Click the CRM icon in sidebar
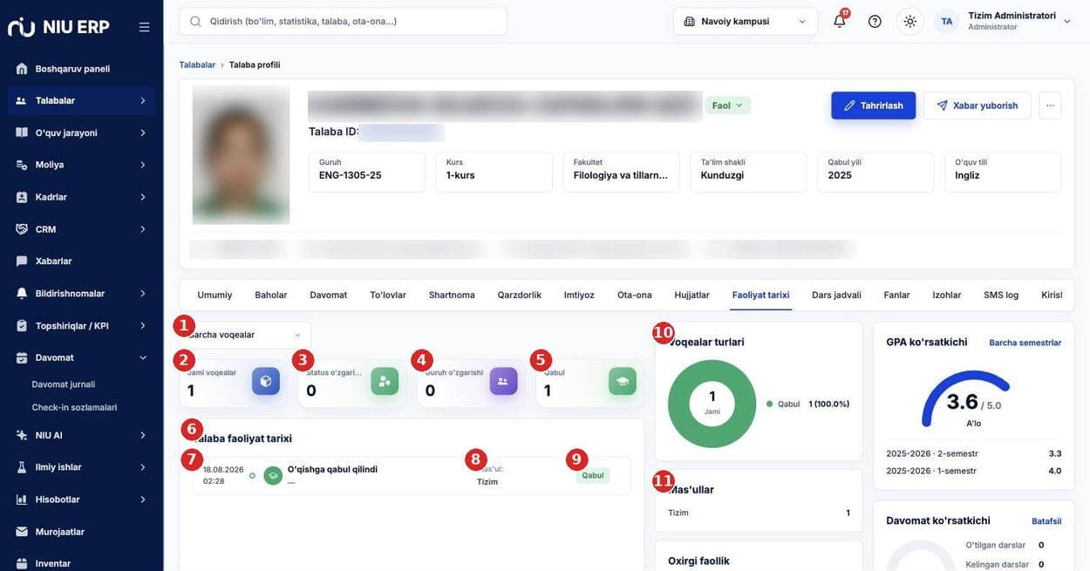 click(x=22, y=229)
